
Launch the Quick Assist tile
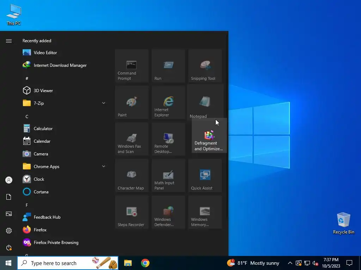click(x=205, y=175)
